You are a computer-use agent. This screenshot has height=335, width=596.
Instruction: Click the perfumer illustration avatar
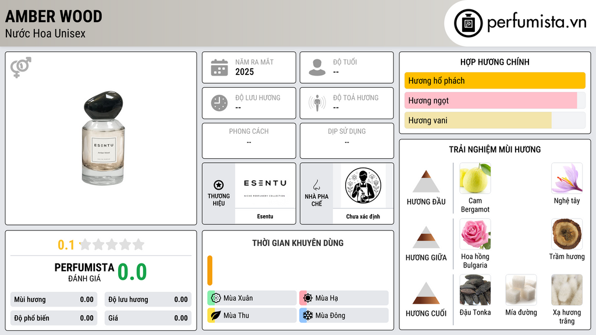coord(363,186)
